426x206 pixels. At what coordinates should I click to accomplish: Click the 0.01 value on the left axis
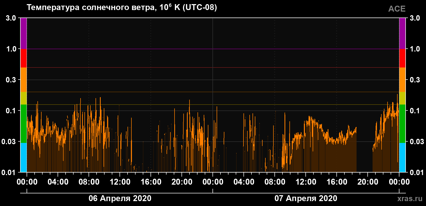tap(9, 173)
